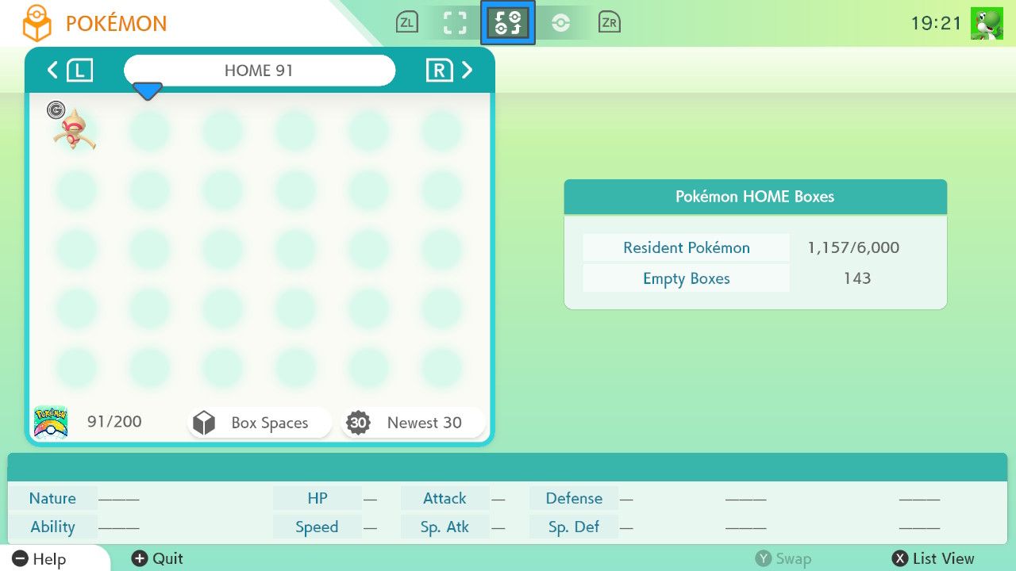Viewport: 1016px width, 571px height.
Task: Switch to List View with X
Action: click(933, 559)
